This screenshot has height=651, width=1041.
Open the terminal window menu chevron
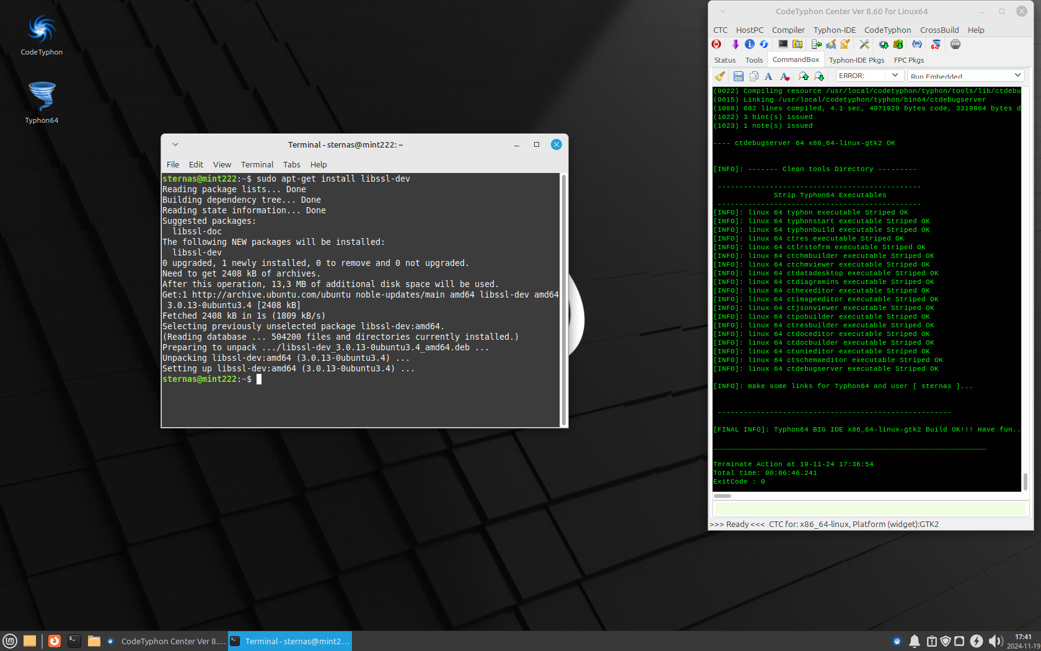click(175, 144)
